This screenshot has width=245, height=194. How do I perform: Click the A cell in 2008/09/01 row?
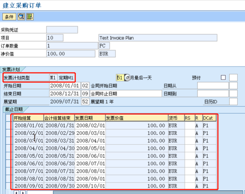pos(199,186)
